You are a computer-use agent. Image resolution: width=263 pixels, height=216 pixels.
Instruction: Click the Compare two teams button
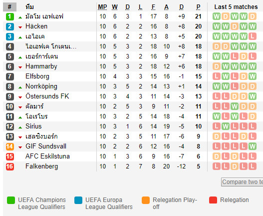click(x=242, y=182)
